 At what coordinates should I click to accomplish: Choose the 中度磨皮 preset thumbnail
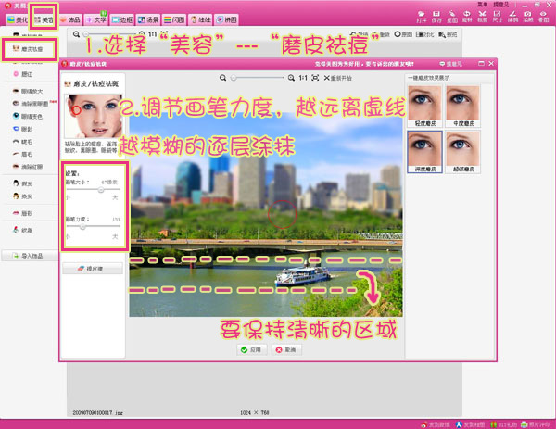[x=463, y=106]
